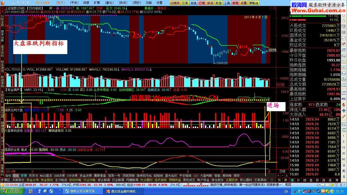
Task: Click the quote table grid icon in right sidebar
Action: coord(344,32)
